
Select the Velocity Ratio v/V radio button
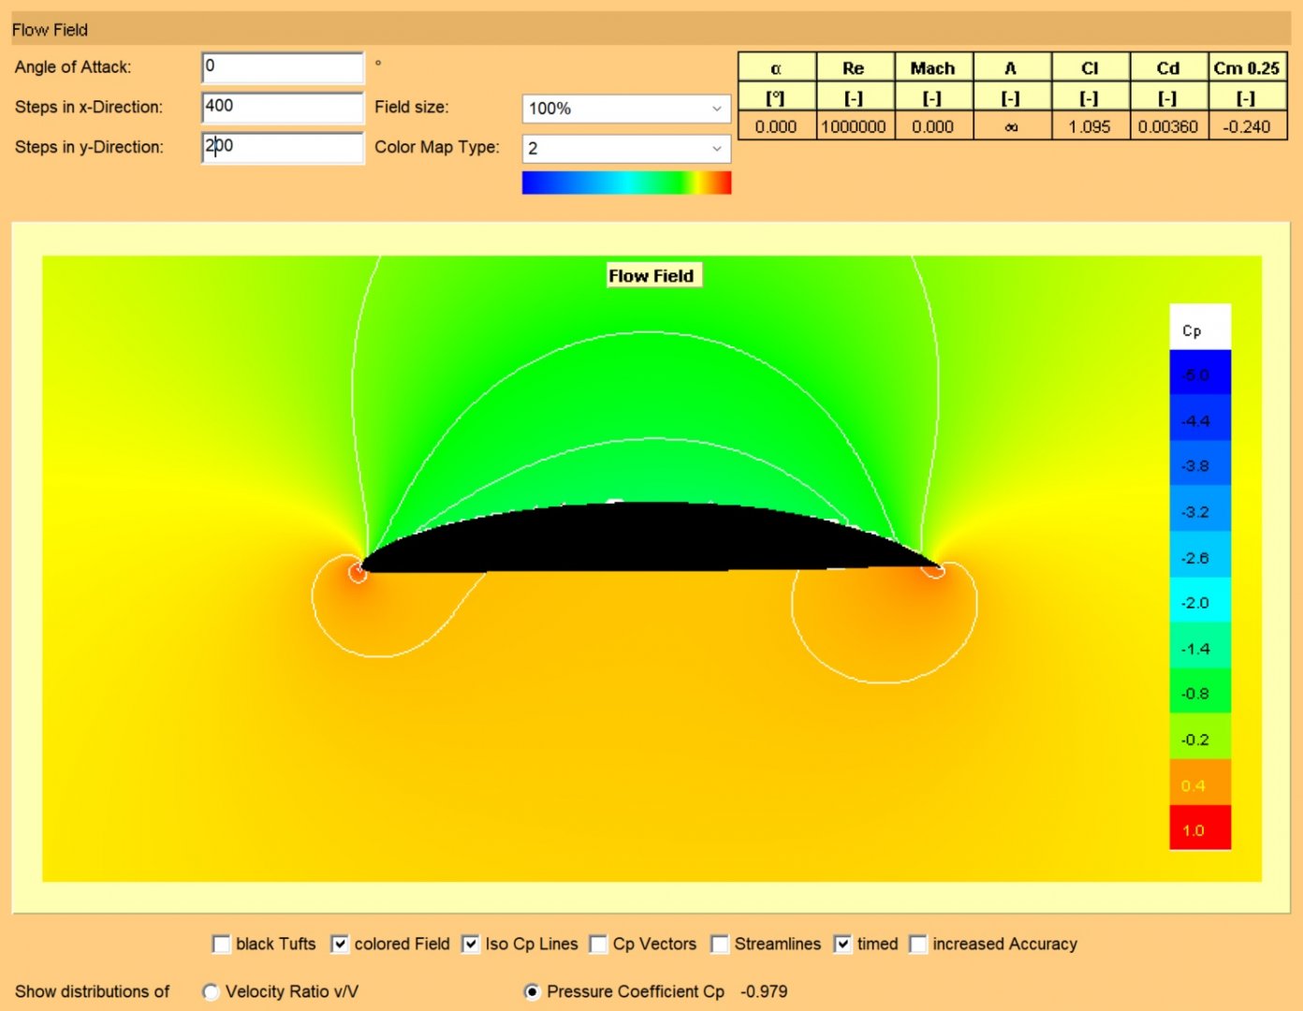coord(212,992)
